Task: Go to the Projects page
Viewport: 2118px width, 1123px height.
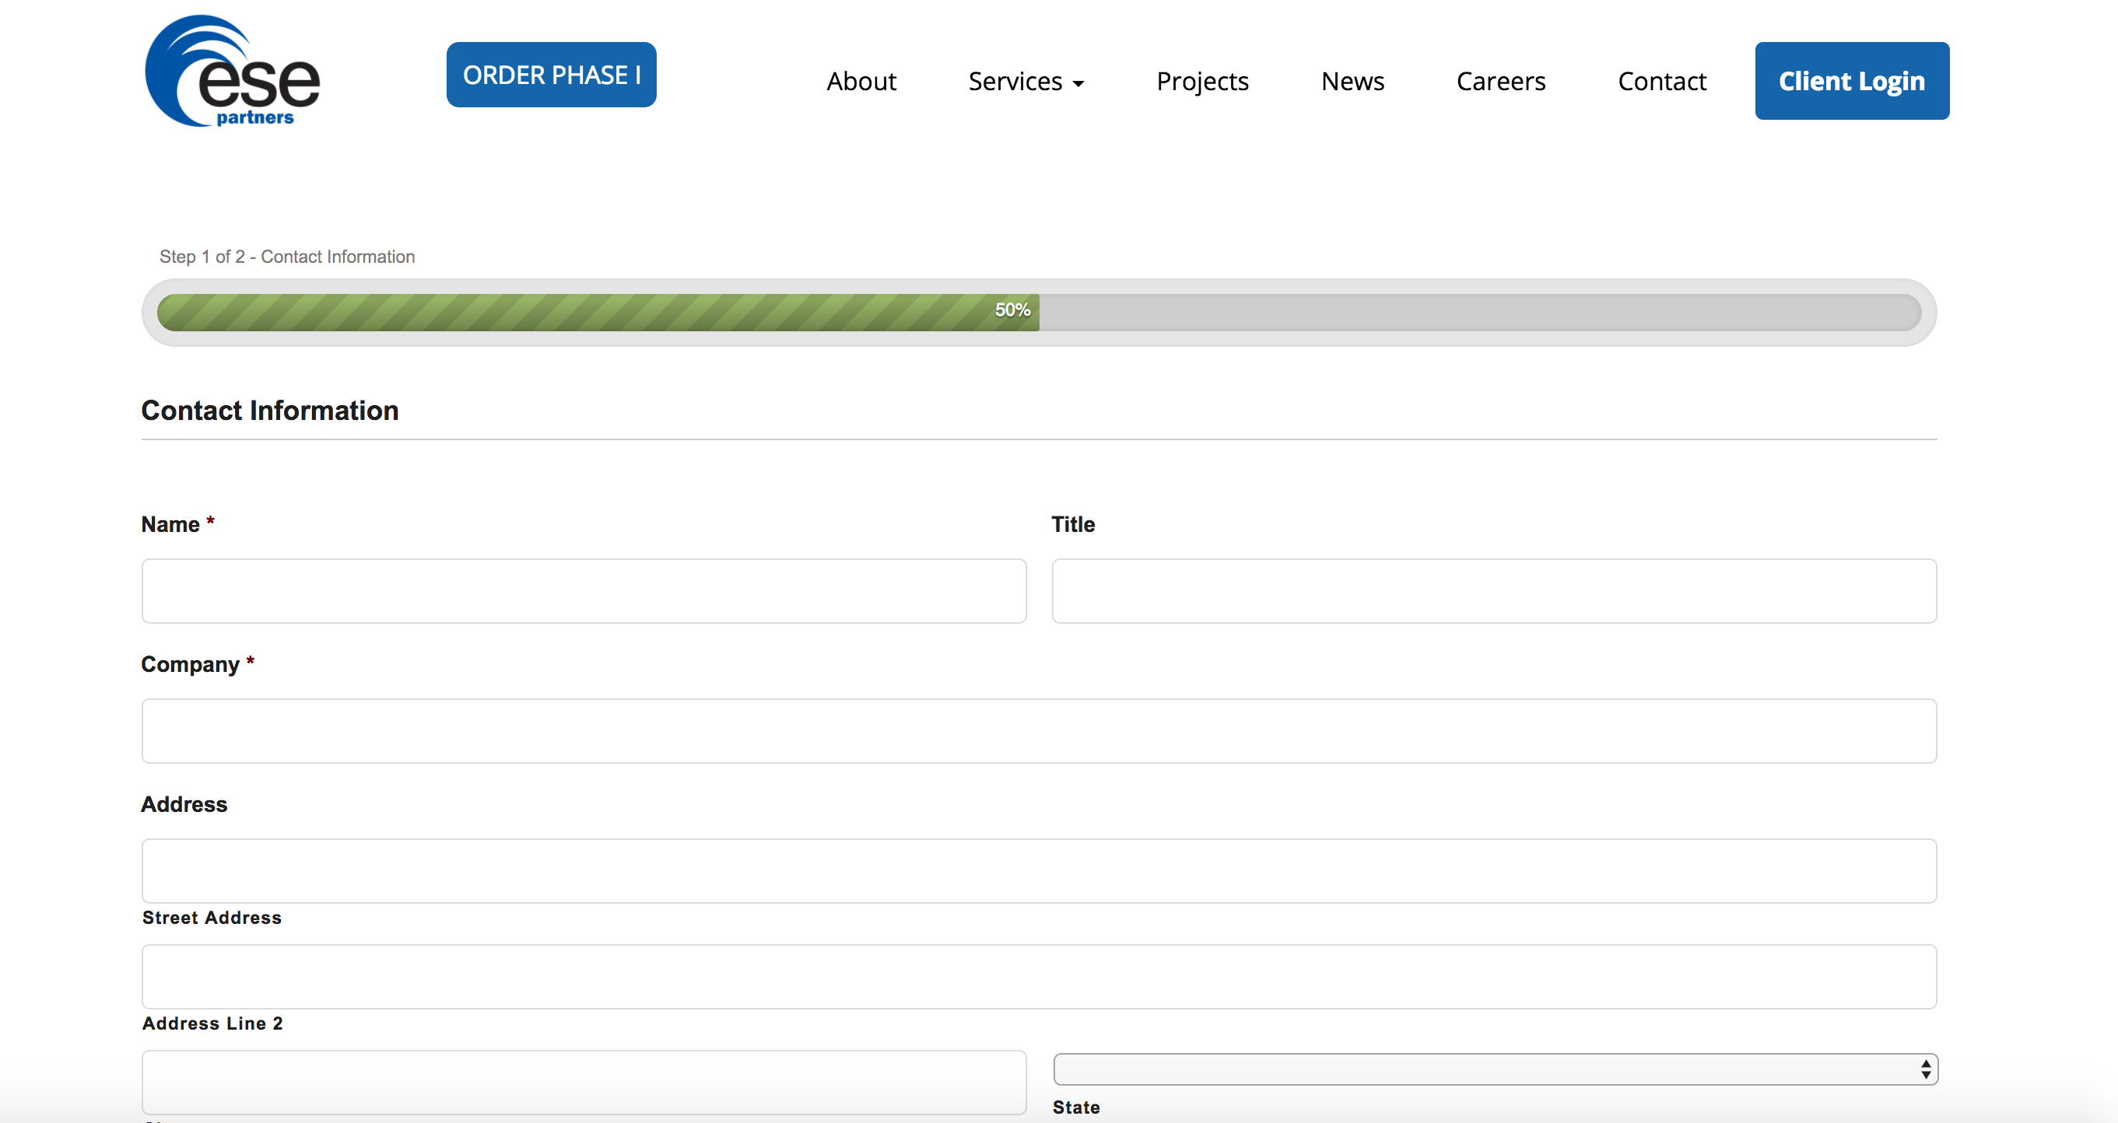Action: (x=1202, y=82)
